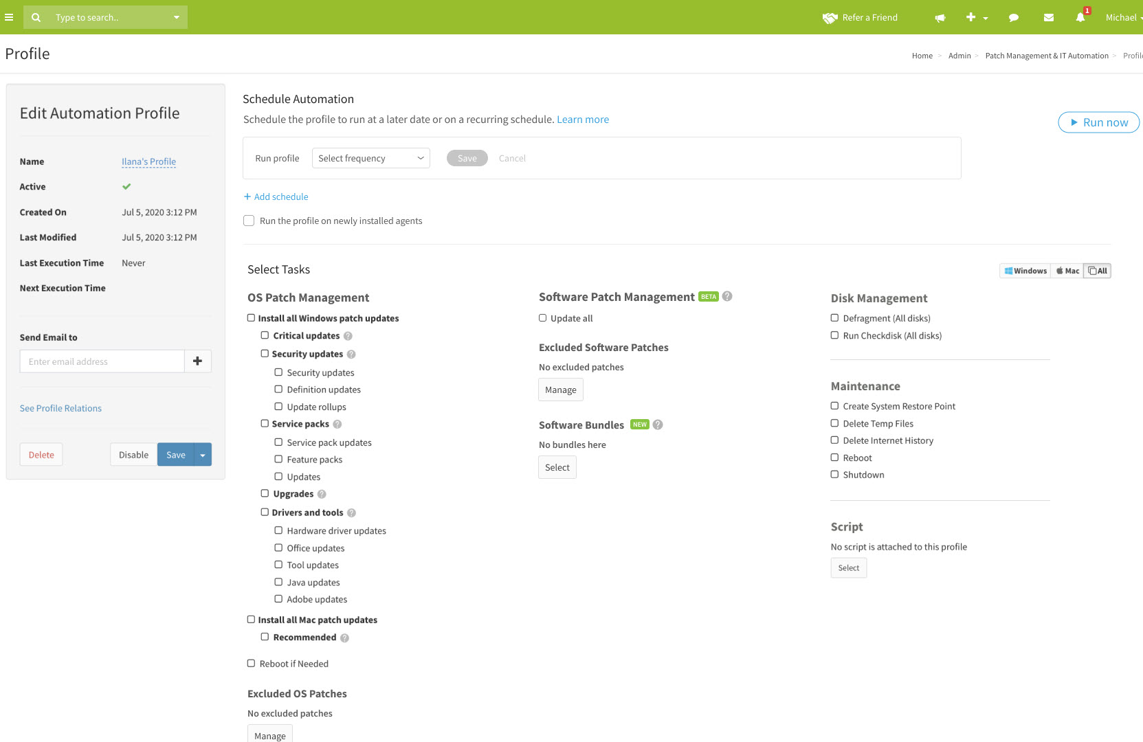Image resolution: width=1143 pixels, height=742 pixels.
Task: Check Update rollups
Action: tap(279, 406)
